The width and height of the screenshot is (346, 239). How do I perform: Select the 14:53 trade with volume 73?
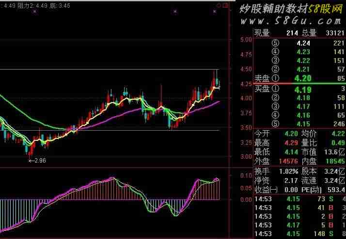click(x=300, y=199)
